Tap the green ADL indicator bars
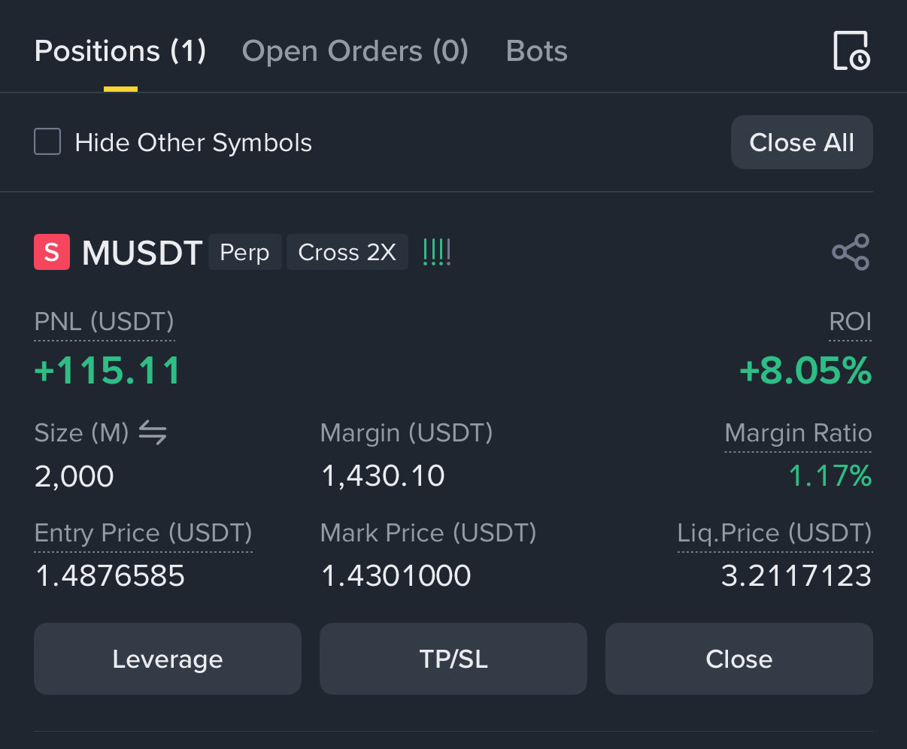907x749 pixels. [437, 252]
